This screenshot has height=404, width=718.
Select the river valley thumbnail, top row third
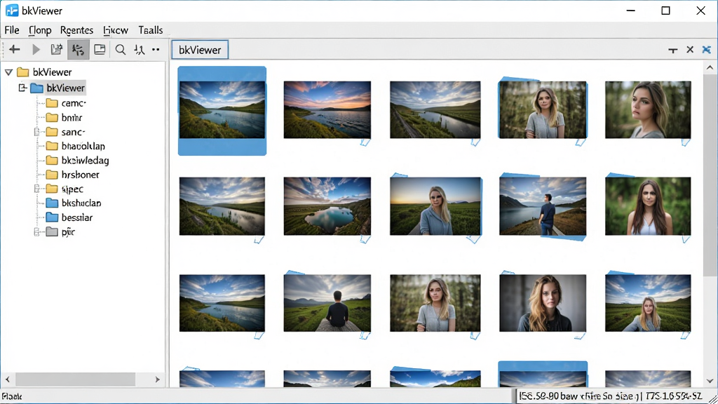coord(435,110)
